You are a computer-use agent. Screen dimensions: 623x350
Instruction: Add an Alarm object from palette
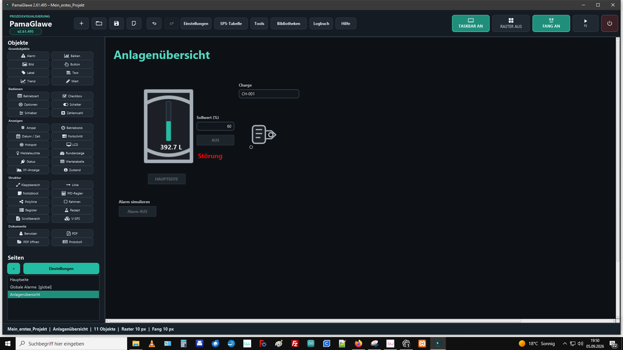28,56
